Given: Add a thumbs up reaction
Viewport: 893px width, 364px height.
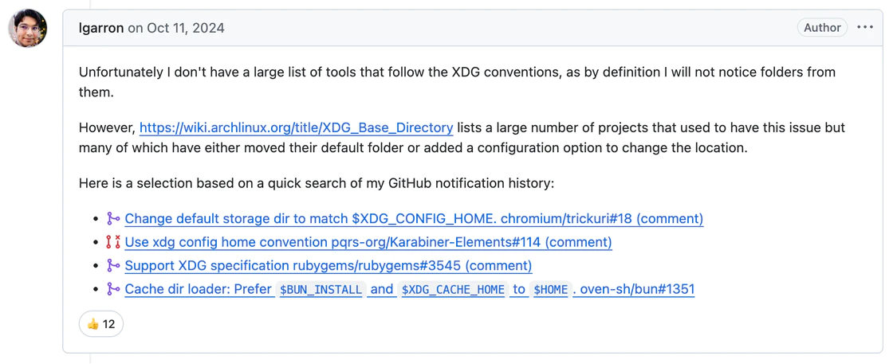Looking at the screenshot, I should point(101,324).
